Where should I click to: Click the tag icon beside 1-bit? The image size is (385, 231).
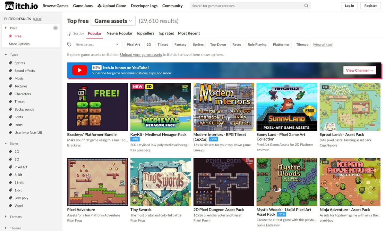(x=11, y=190)
